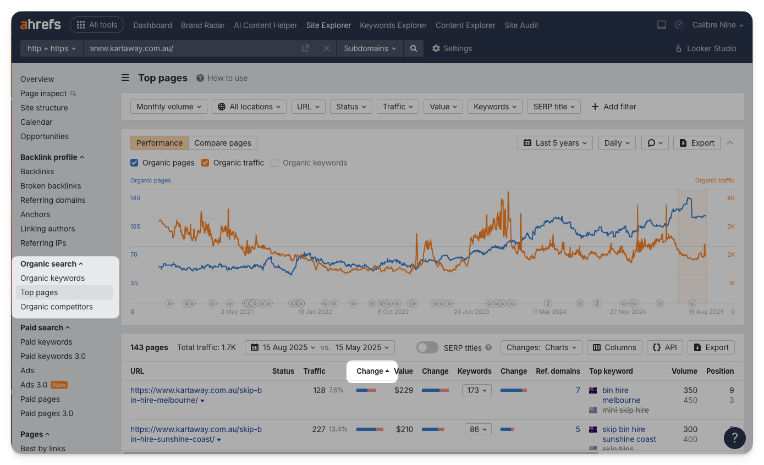Open Keywords Explorer in the top menu
764x465 pixels.
pos(393,25)
